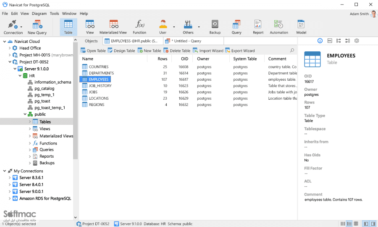Toggle the right information pane
The height and width of the screenshot is (227, 378).
coord(373,224)
